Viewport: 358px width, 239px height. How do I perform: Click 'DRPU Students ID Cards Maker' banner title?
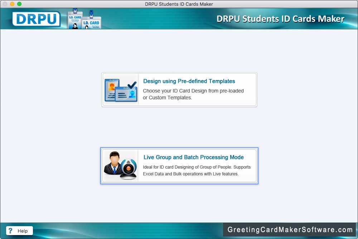click(280, 19)
